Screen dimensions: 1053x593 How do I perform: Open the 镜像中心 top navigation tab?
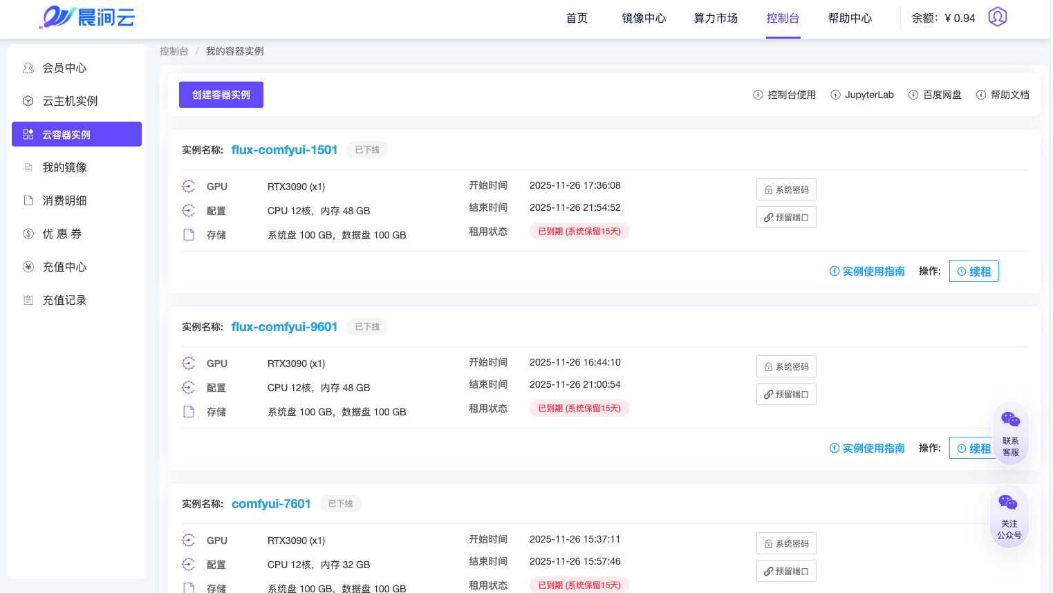[x=644, y=18]
